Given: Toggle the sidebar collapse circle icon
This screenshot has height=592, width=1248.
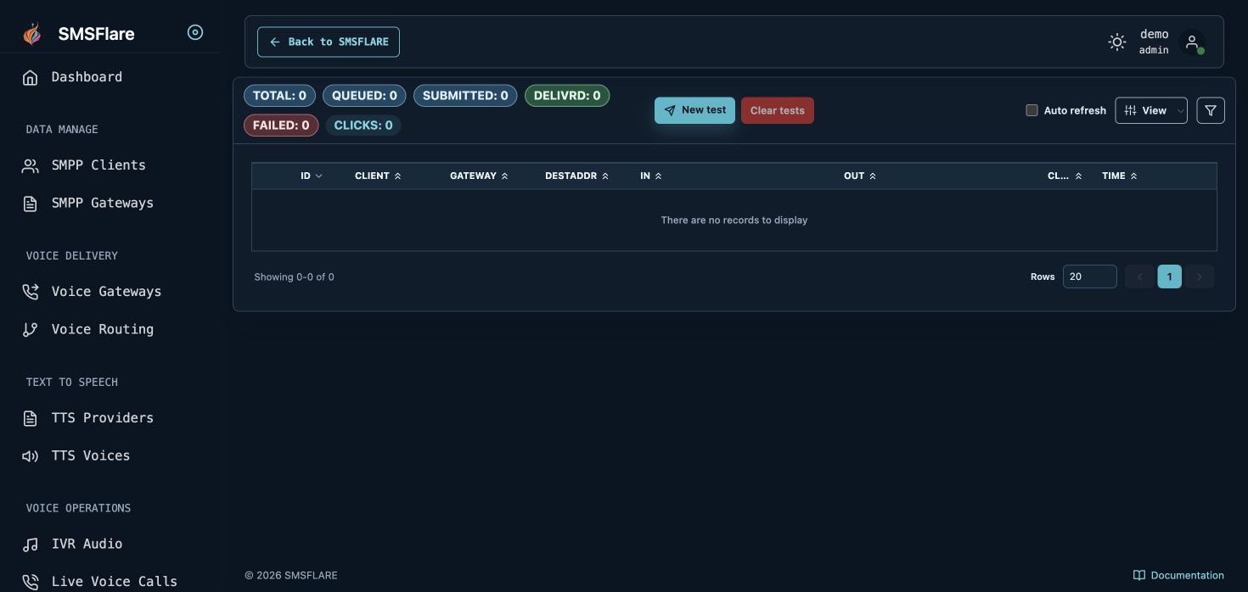Looking at the screenshot, I should point(195,33).
